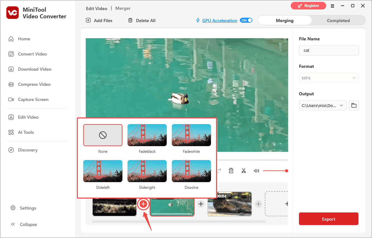
Task: Open the MP4 Format dropdown
Action: coord(329,78)
